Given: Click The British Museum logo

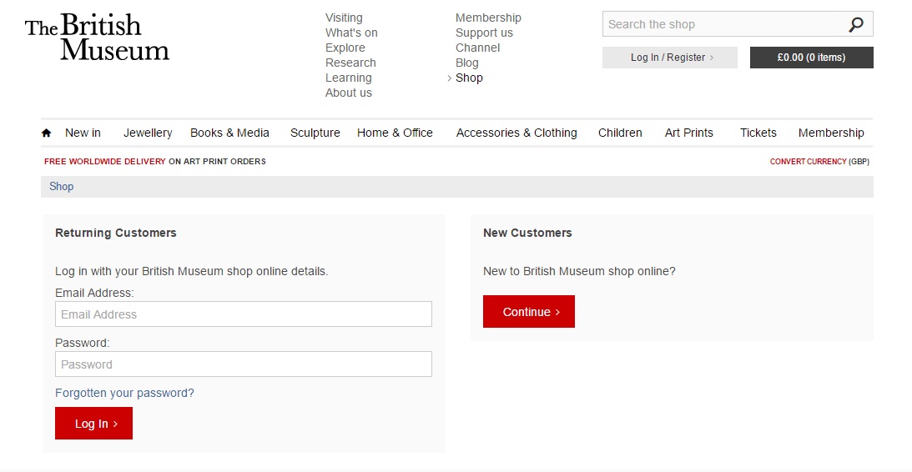Looking at the screenshot, I should pyautogui.click(x=97, y=38).
